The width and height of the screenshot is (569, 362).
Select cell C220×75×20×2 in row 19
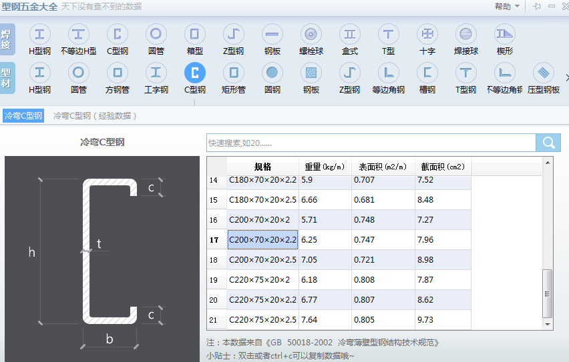click(x=262, y=280)
